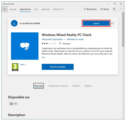
Task: Click the 'Ce produit est installé.' text
Action: pyautogui.click(x=30, y=23)
